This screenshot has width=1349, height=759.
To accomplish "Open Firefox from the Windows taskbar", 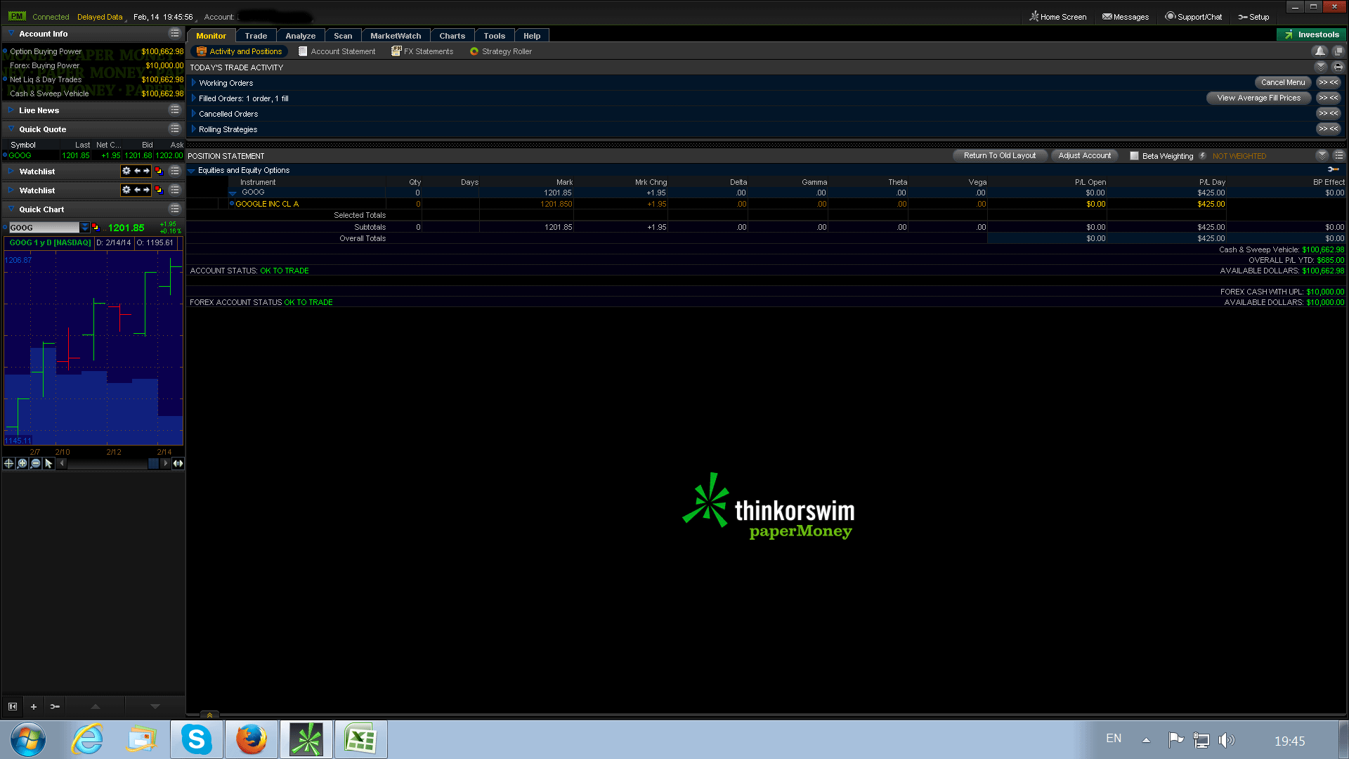I will pyautogui.click(x=251, y=739).
